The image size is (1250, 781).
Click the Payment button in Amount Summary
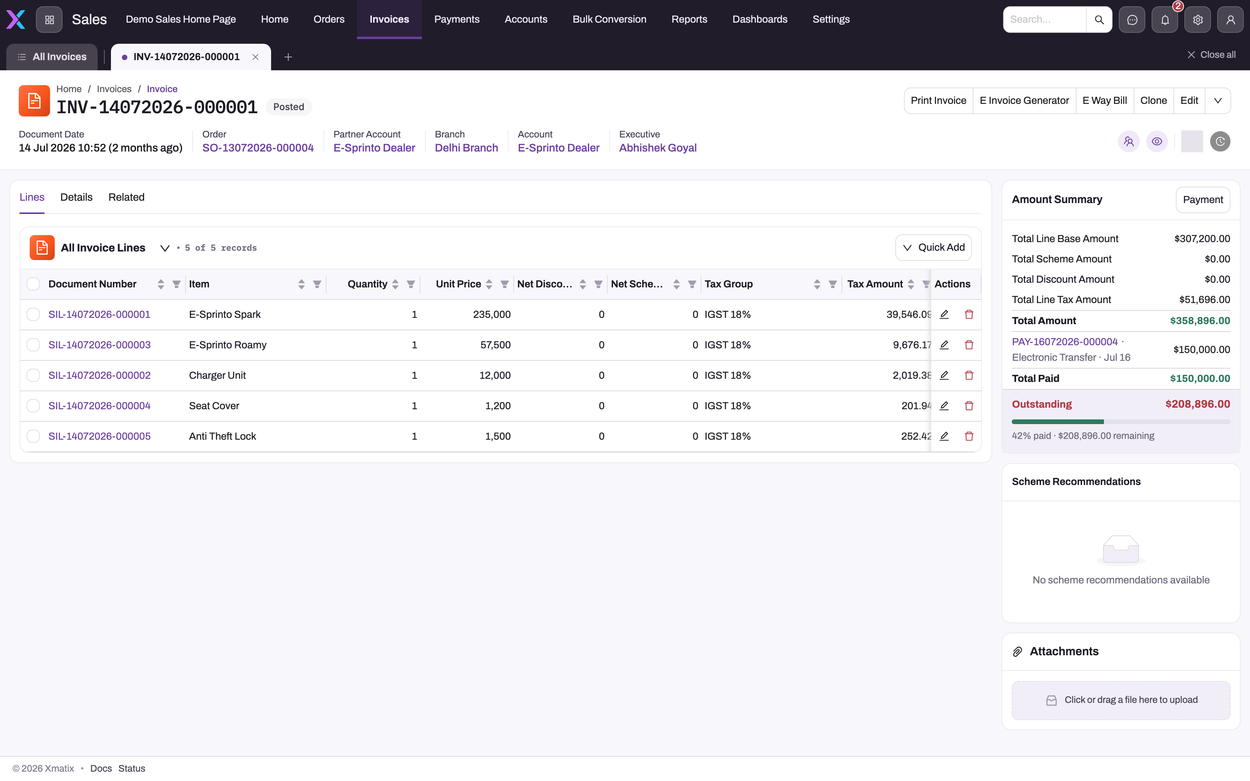1203,200
